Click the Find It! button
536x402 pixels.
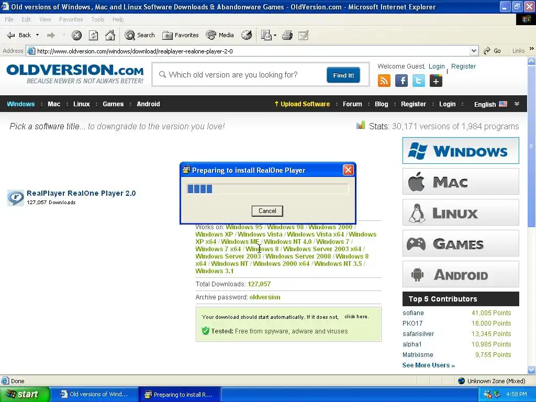pyautogui.click(x=343, y=75)
